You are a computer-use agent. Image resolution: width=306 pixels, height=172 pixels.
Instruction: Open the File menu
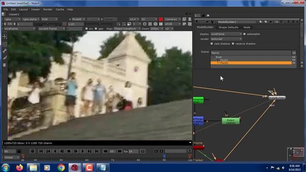6,10
